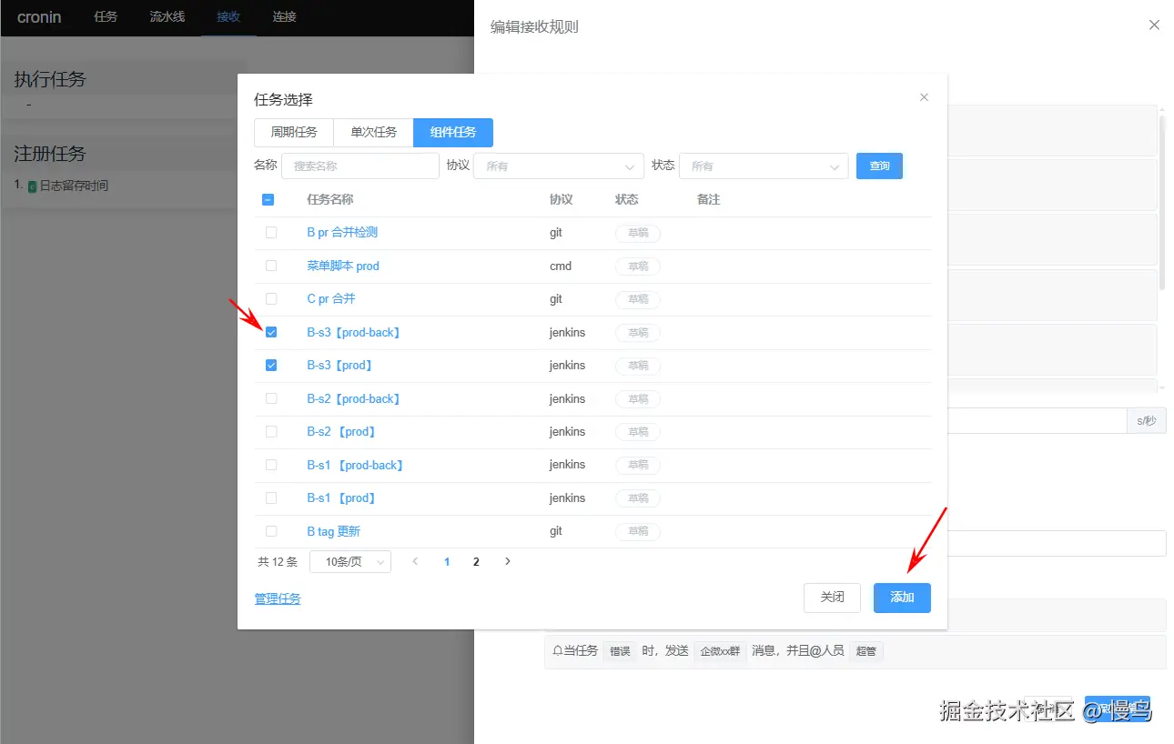This screenshot has width=1174, height=744.
Task: Check the B-s2【prod】task checkbox
Action: pyautogui.click(x=271, y=431)
